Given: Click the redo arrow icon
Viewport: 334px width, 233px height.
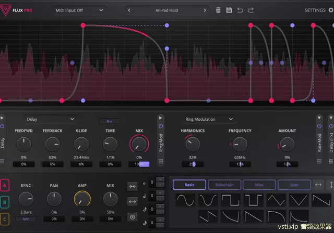Looking at the screenshot, I should click(251, 10).
